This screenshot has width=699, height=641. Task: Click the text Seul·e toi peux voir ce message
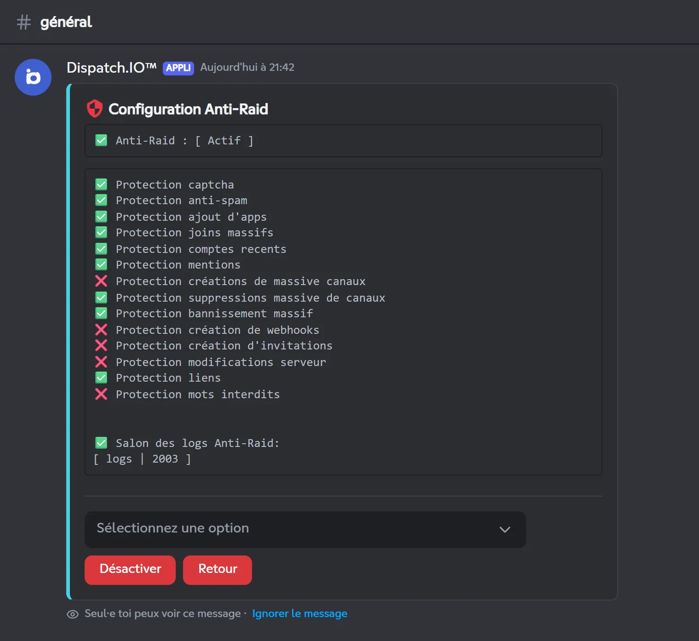point(163,614)
